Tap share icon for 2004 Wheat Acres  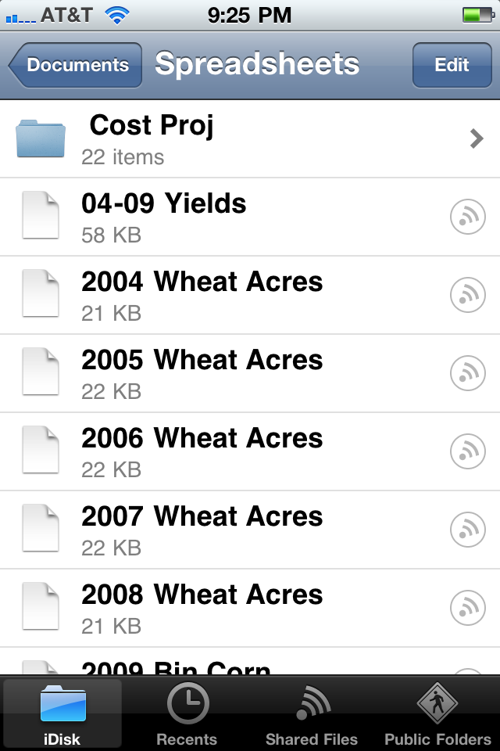click(x=468, y=295)
